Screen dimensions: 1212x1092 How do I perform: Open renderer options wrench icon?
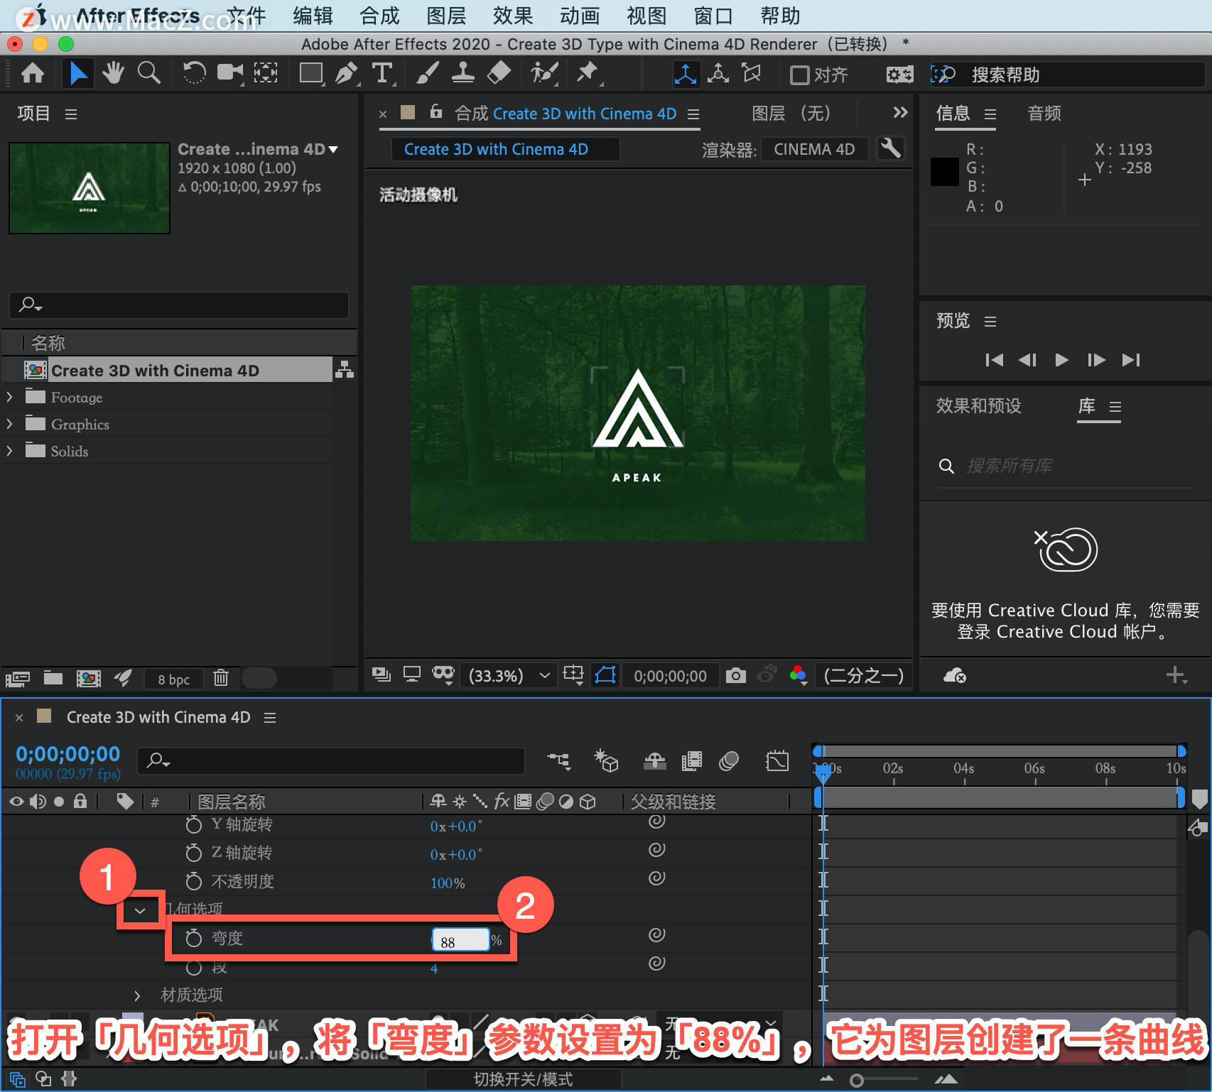pos(890,149)
